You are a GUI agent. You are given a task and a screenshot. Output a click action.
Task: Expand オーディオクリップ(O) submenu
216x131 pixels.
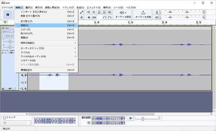(x=46, y=48)
